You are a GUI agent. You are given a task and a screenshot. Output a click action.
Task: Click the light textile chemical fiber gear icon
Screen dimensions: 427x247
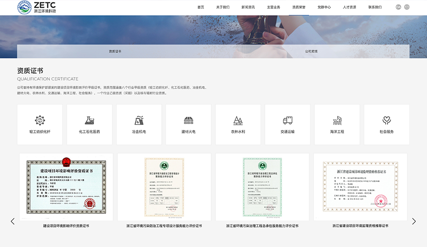tap(40, 120)
